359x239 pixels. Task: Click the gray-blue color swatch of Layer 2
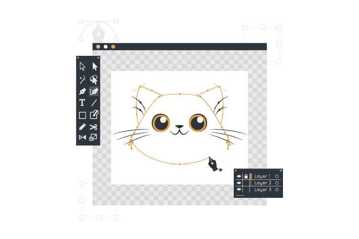pyautogui.click(x=250, y=183)
